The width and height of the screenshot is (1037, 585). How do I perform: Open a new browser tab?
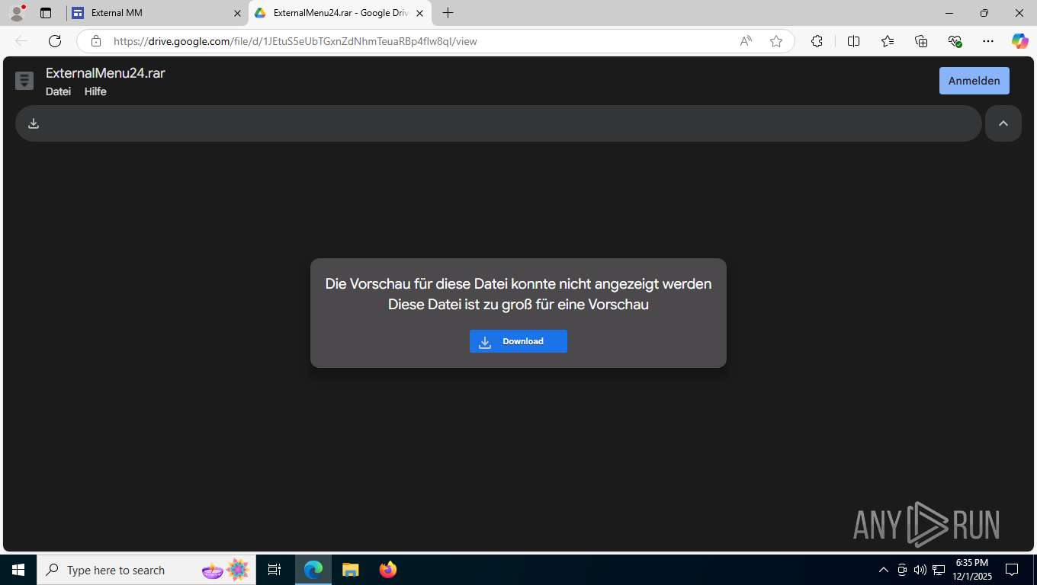tap(448, 13)
